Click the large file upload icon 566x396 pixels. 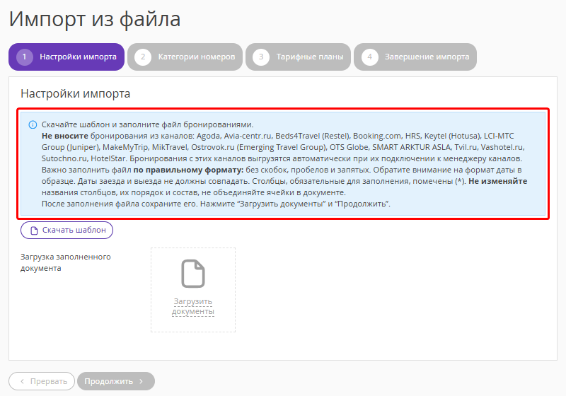[x=192, y=274]
